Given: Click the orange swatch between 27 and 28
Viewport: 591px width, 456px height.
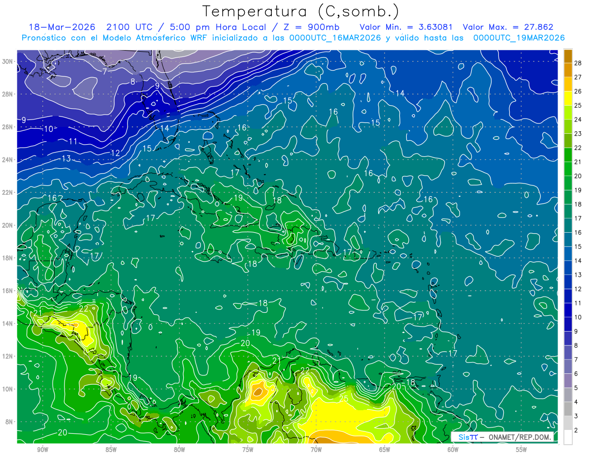Looking at the screenshot, I should click(x=568, y=70).
